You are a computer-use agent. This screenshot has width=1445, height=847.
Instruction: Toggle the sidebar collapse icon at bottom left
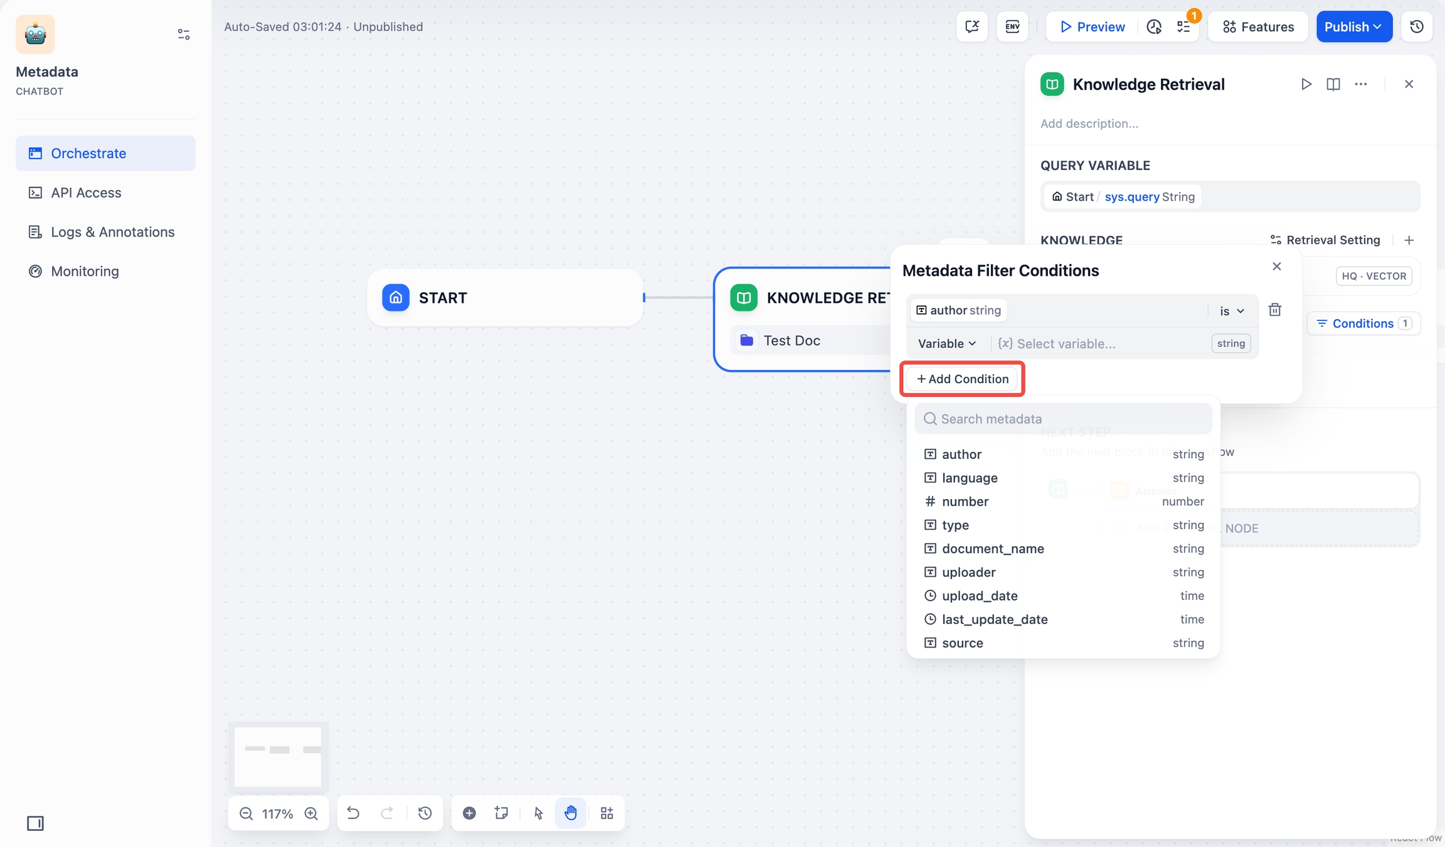coord(35,823)
